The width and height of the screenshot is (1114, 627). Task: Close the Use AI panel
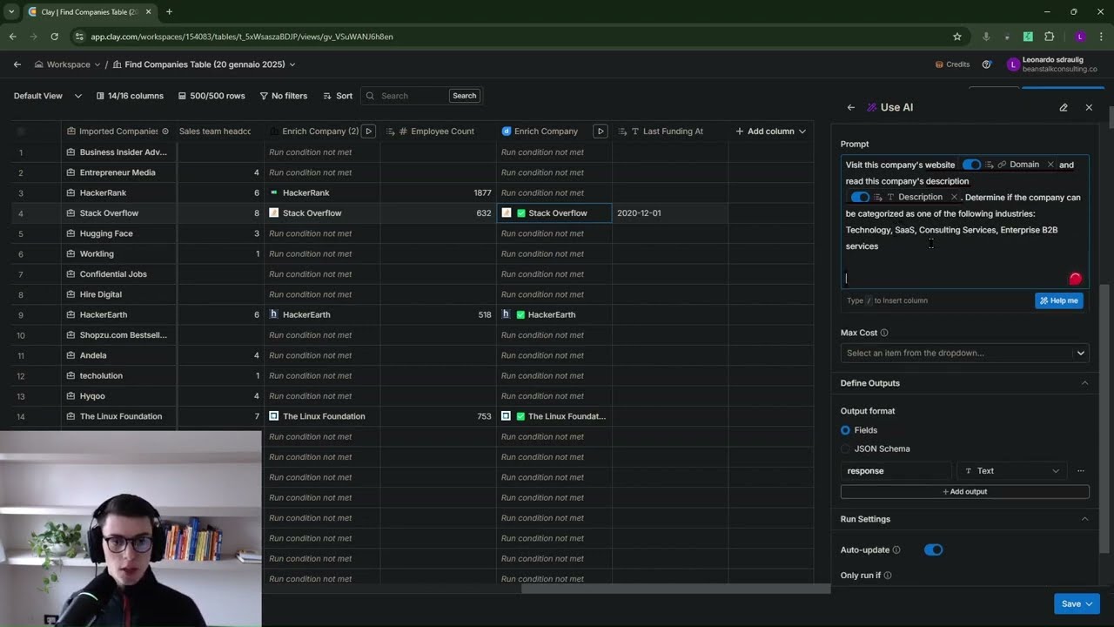(x=1089, y=107)
